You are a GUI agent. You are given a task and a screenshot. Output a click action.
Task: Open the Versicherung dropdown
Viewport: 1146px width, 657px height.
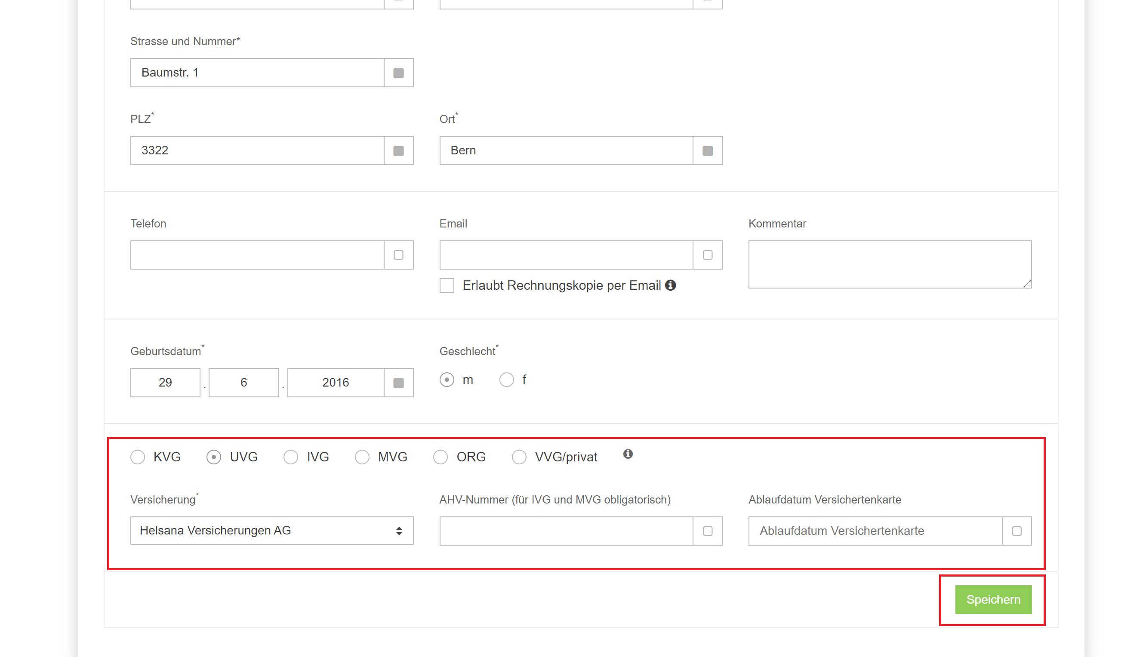272,531
